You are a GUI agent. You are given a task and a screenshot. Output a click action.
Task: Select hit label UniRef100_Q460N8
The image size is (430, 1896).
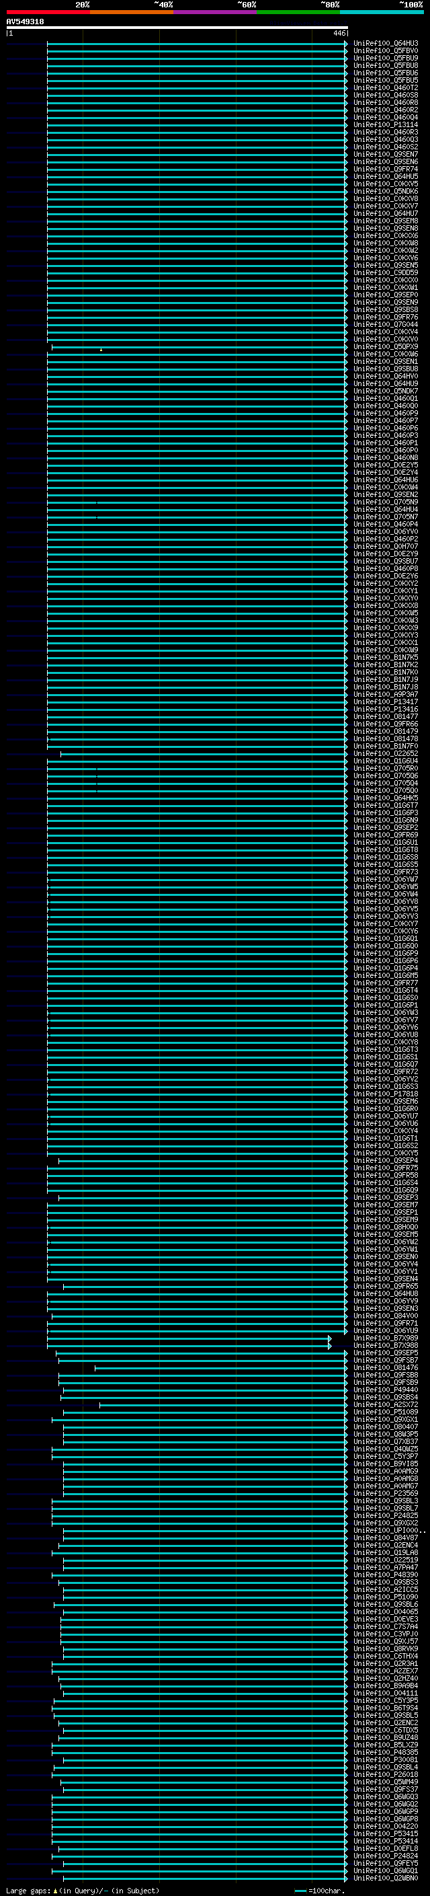[x=385, y=458]
